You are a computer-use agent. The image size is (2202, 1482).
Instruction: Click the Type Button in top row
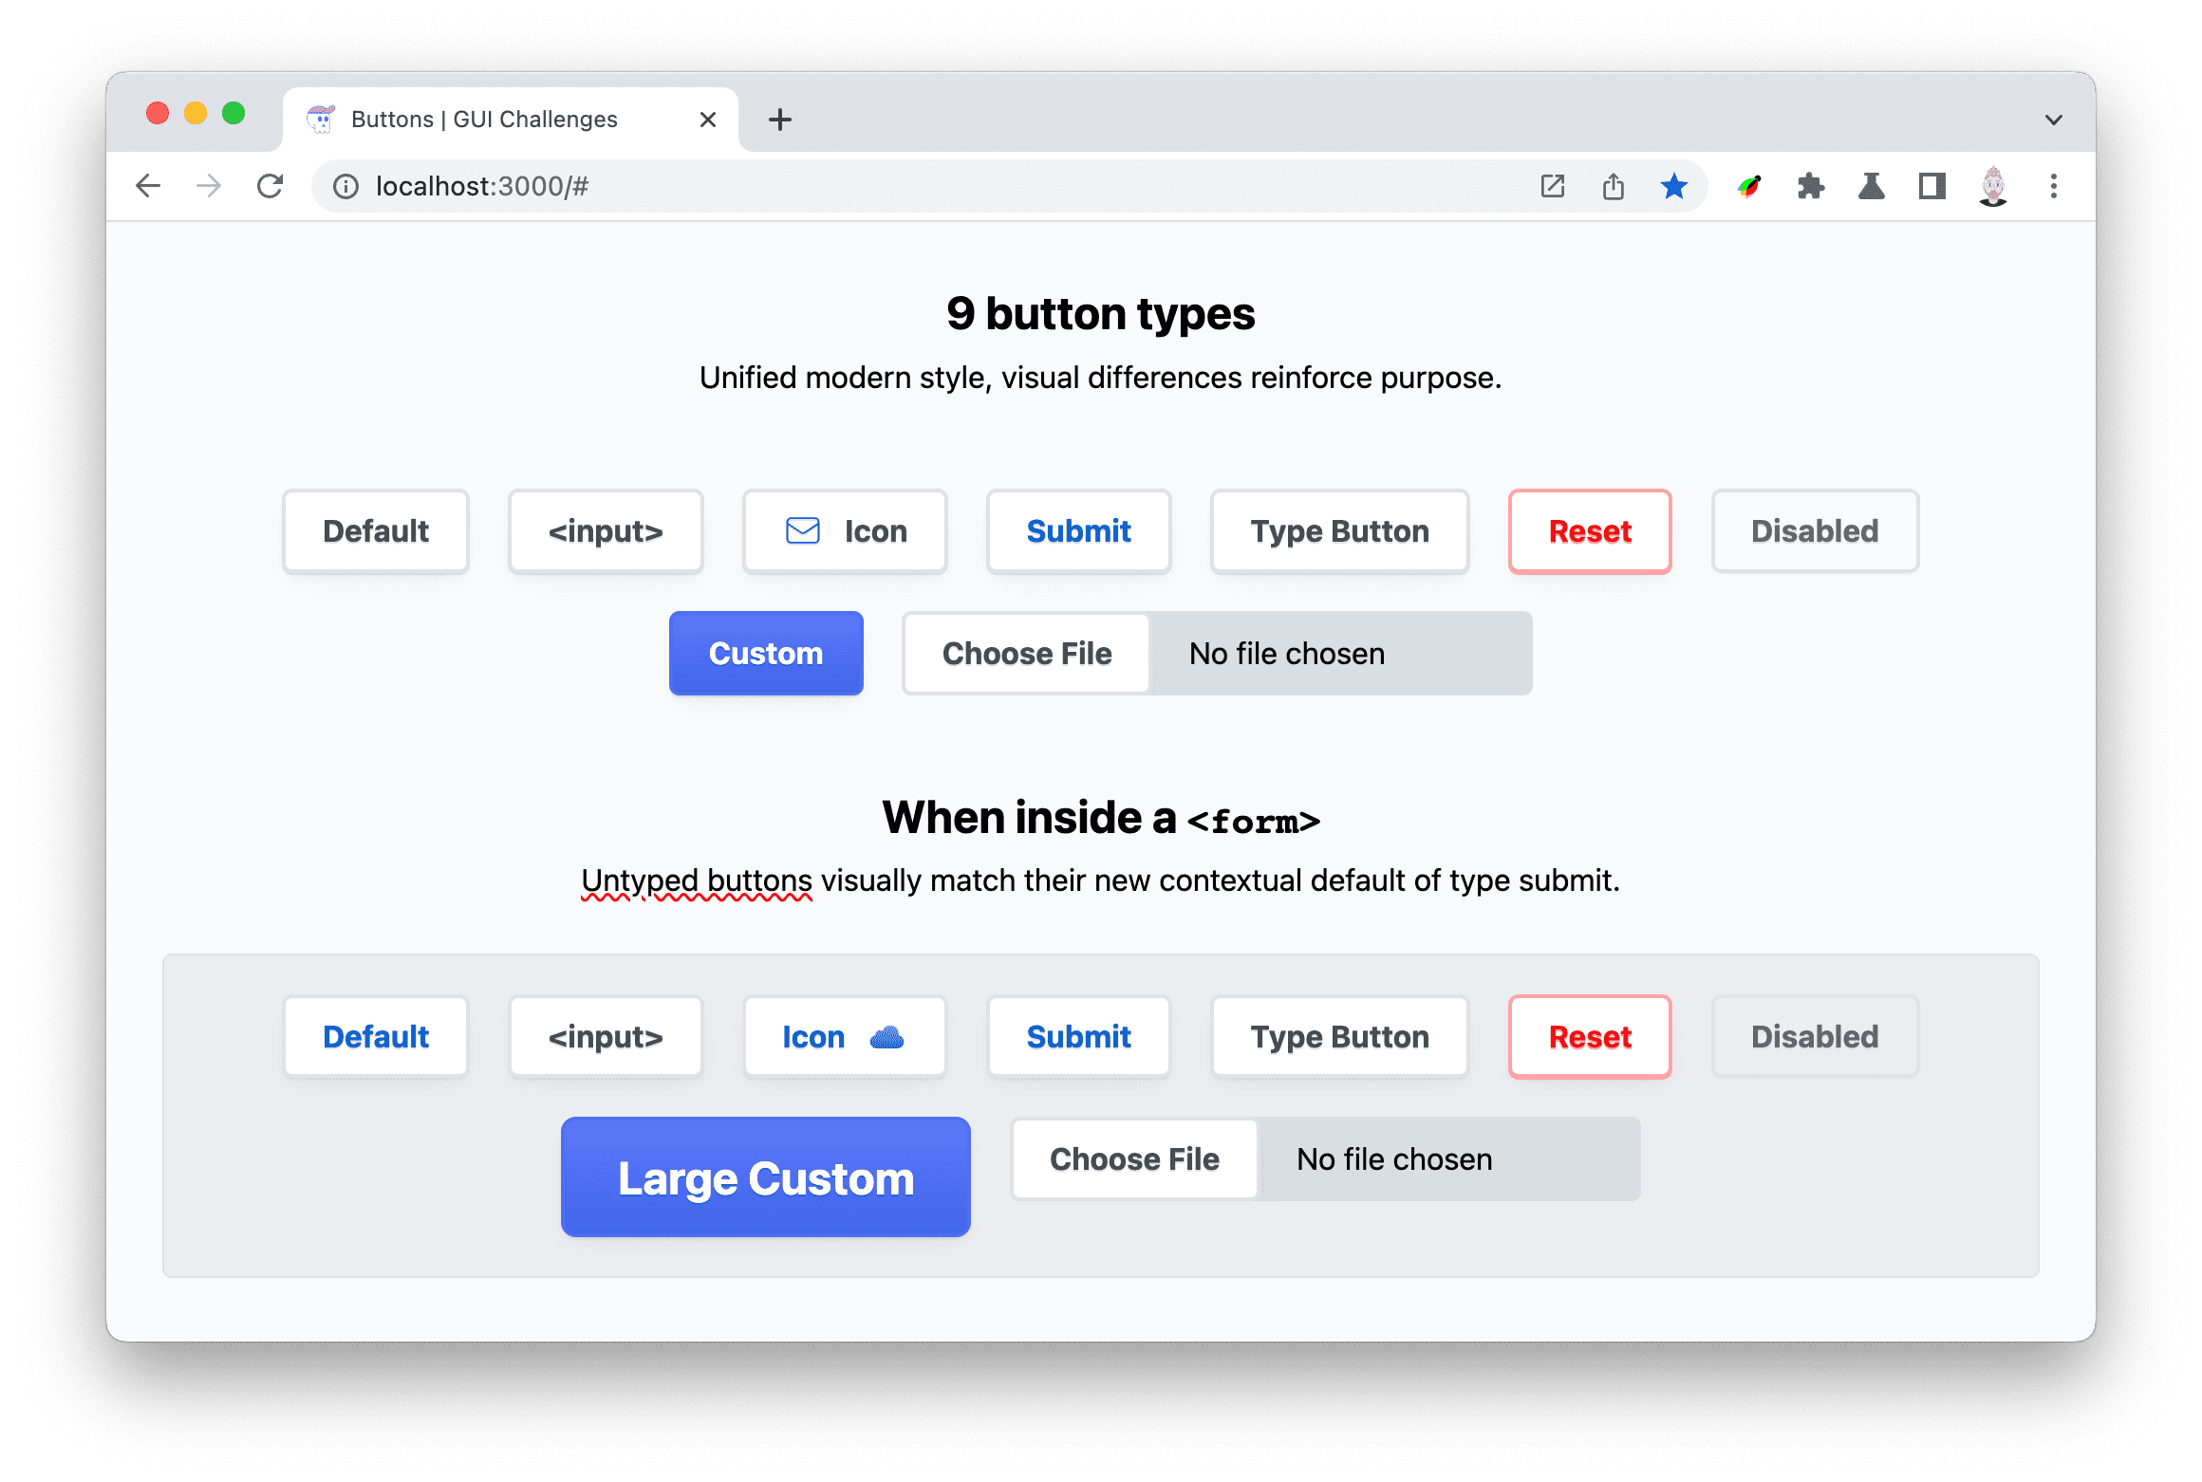[1338, 531]
